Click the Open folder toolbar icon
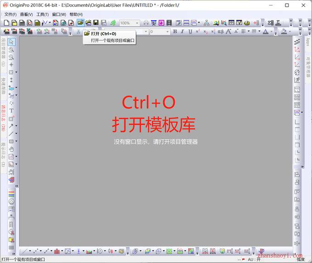Image resolution: width=312 pixels, height=263 pixels. coord(81,23)
